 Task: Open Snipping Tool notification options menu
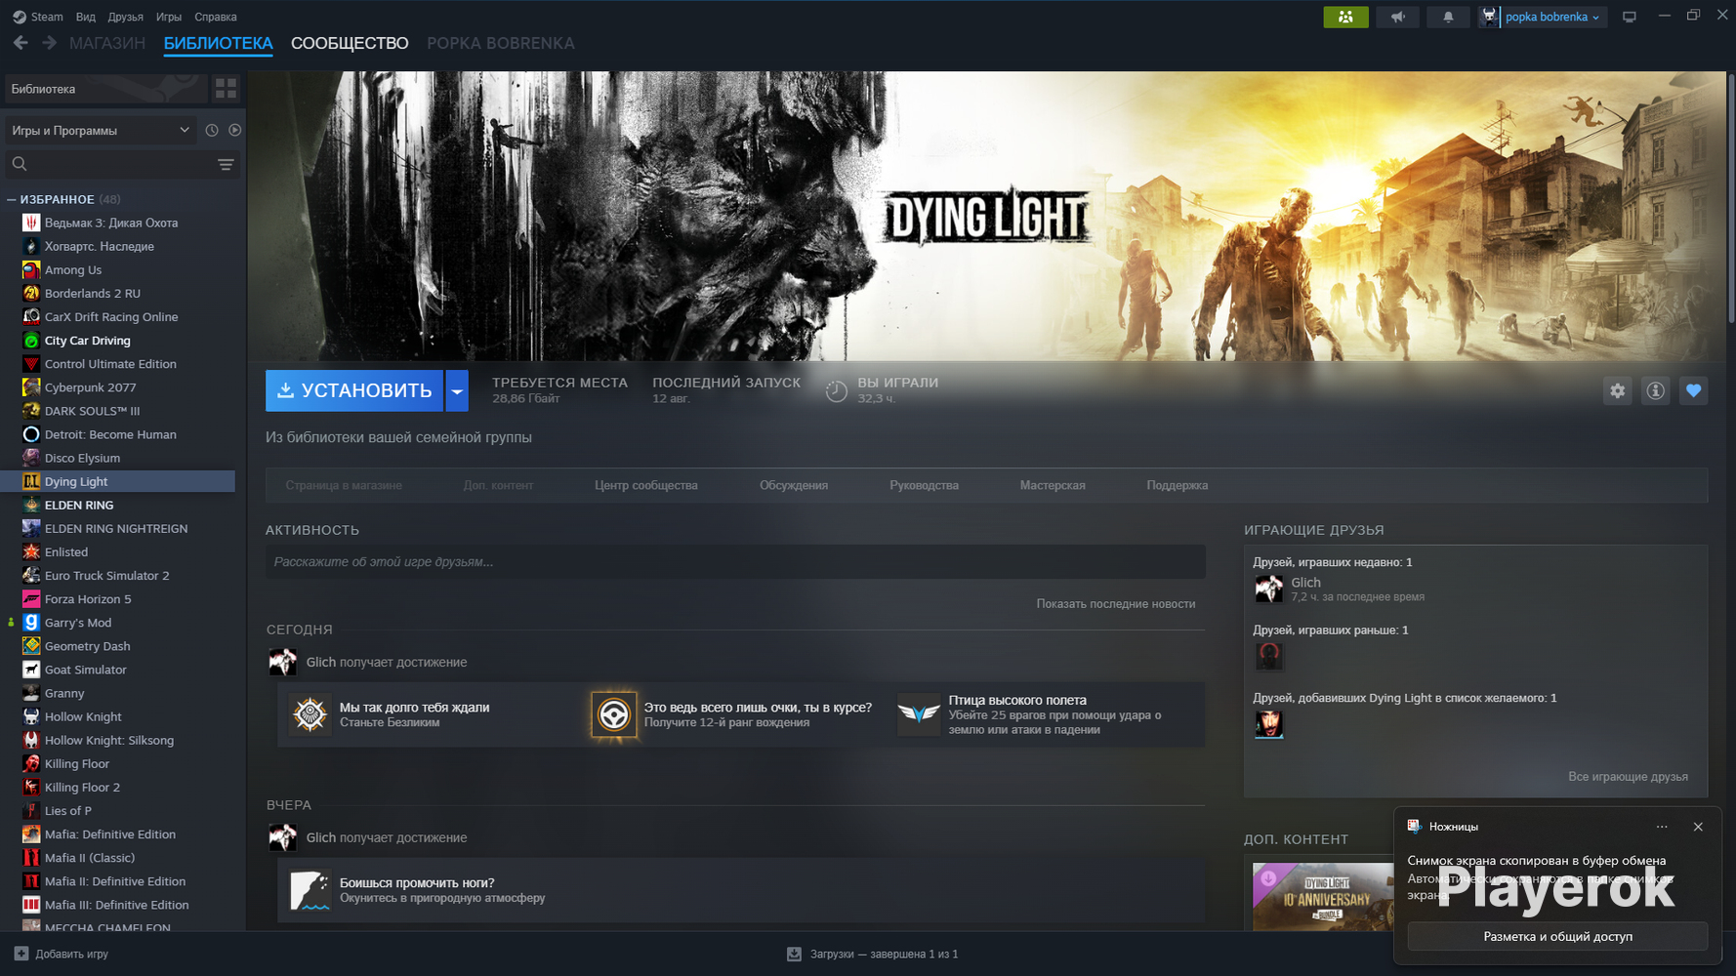[x=1662, y=827]
